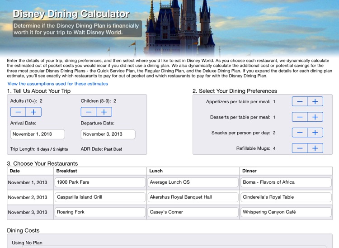339x248 pixels.
Task: Add an Appetizer per table per meal
Action: pyautogui.click(x=315, y=101)
